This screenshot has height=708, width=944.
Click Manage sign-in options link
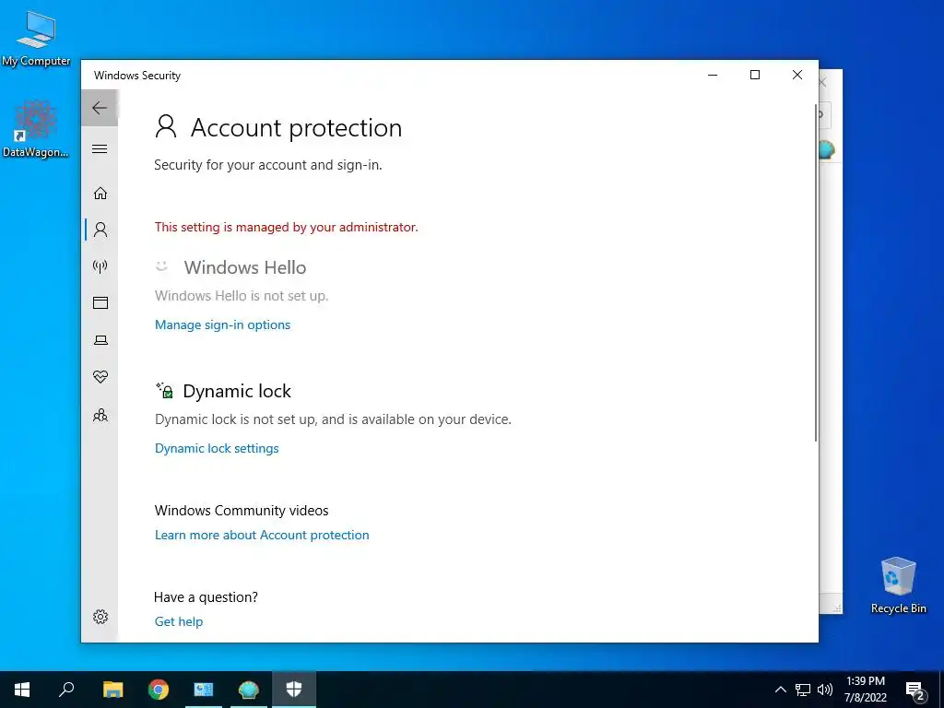[x=222, y=324]
